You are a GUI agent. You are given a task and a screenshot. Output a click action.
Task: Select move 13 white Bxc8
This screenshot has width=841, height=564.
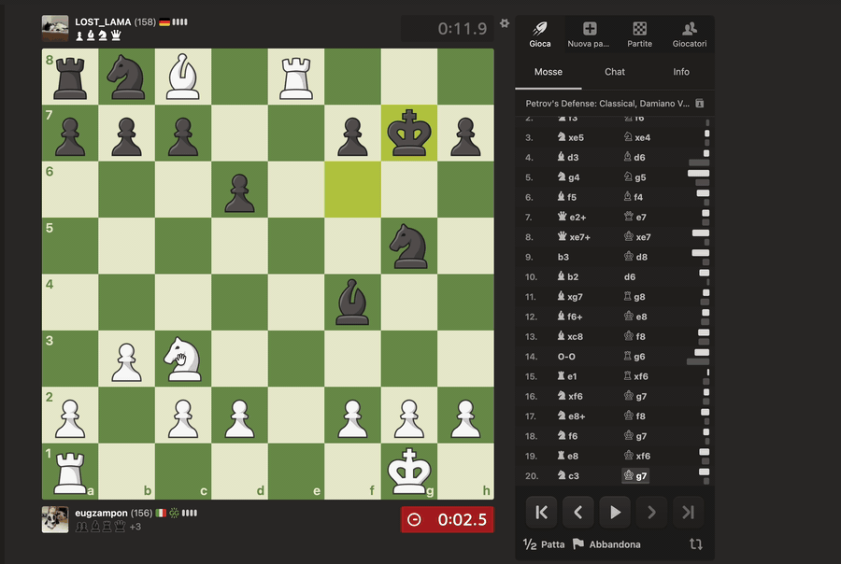(570, 337)
